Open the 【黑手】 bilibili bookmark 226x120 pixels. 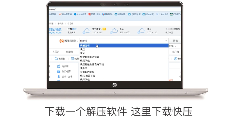click(x=134, y=14)
